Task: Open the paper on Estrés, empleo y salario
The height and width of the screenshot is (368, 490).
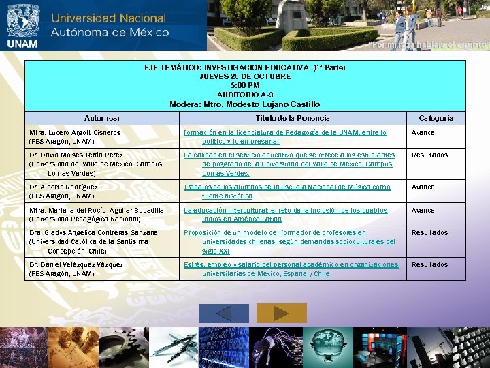Action: (x=291, y=269)
